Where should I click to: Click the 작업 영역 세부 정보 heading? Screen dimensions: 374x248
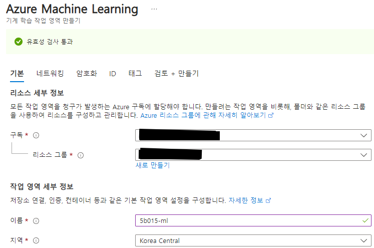tap(42, 186)
